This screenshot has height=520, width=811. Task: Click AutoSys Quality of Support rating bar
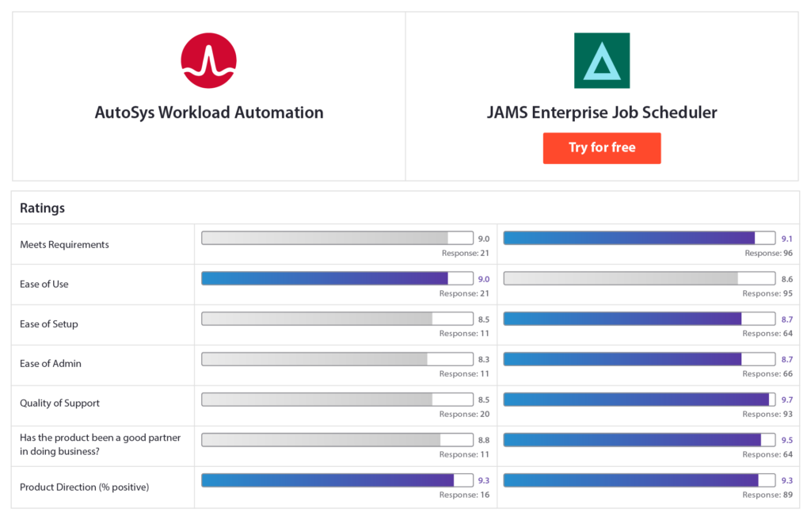pyautogui.click(x=337, y=400)
